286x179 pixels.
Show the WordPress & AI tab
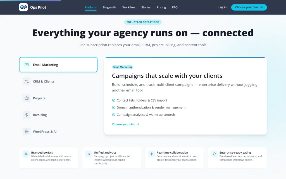[x=58, y=131]
